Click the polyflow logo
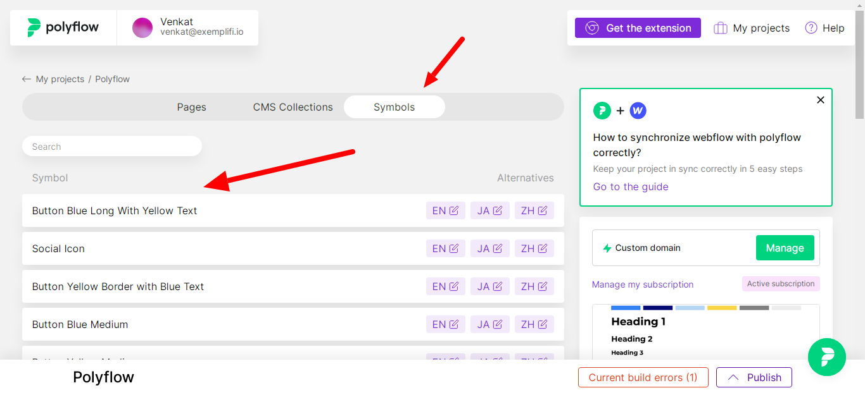Image resolution: width=865 pixels, height=395 pixels. [x=63, y=28]
